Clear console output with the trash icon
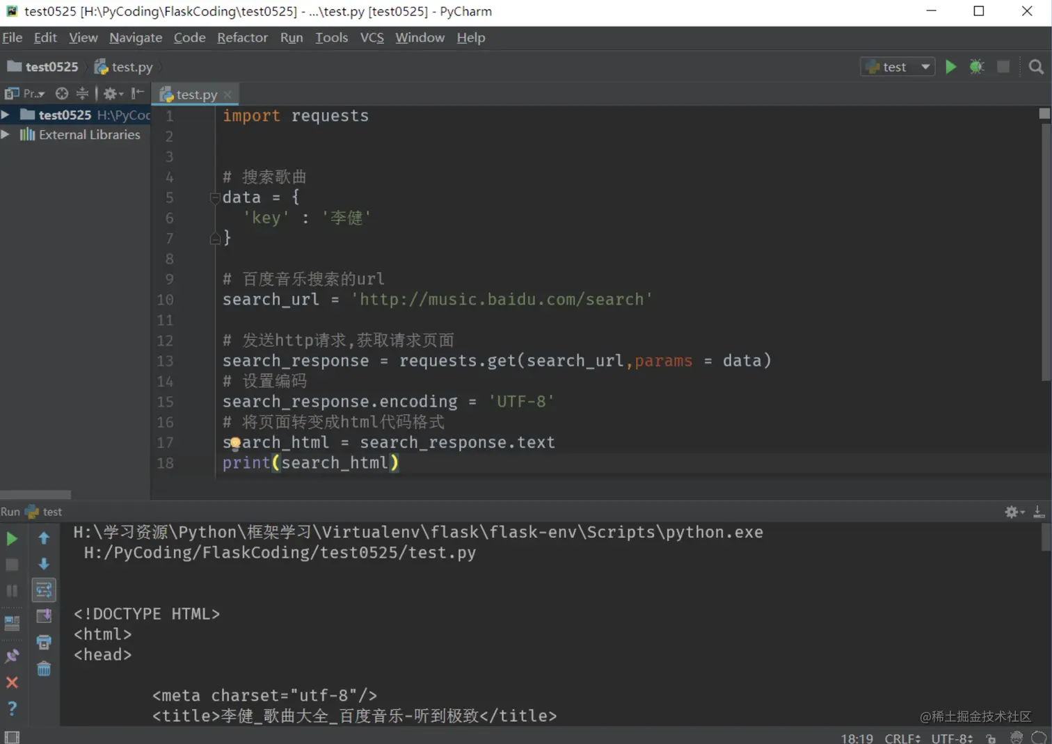Viewport: 1052px width, 744px height. point(44,669)
